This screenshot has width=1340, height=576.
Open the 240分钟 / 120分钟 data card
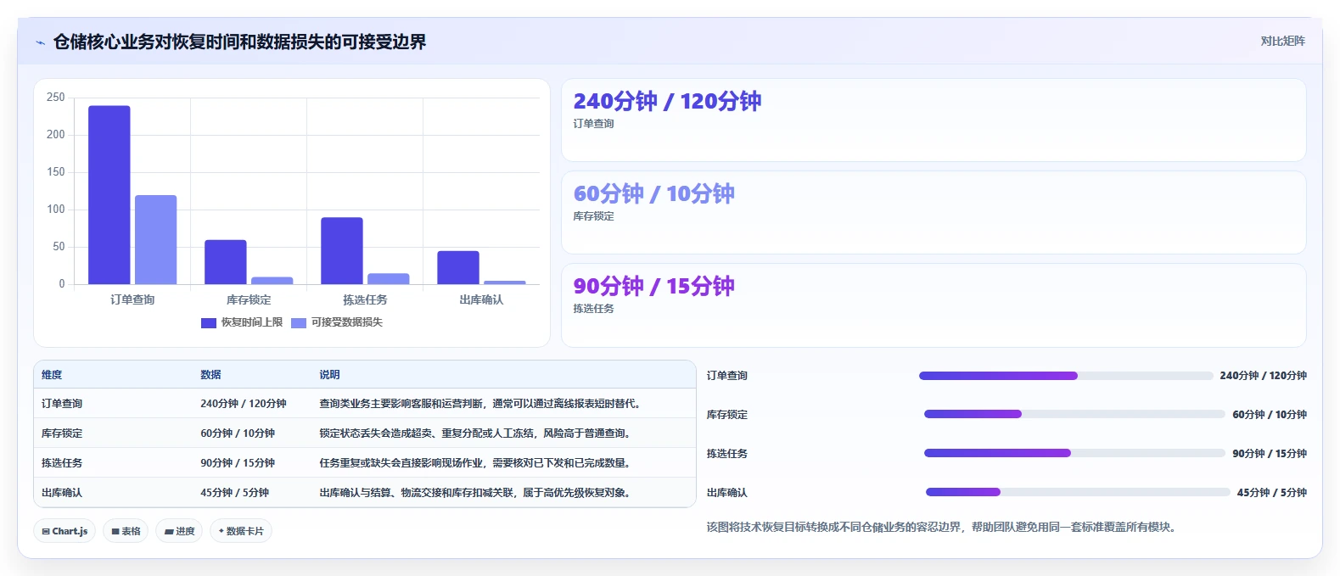pyautogui.click(x=934, y=120)
